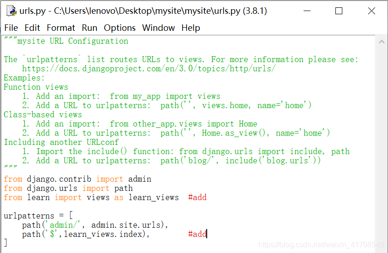Viewport: 388px width, 253px height.
Task: Minimize the urls.py window
Action: pos(307,11)
